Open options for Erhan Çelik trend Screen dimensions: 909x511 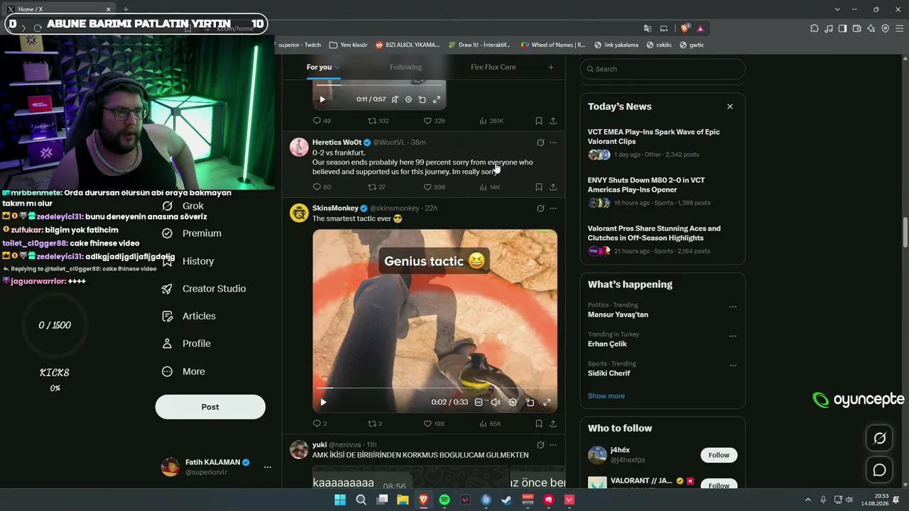pyautogui.click(x=733, y=336)
